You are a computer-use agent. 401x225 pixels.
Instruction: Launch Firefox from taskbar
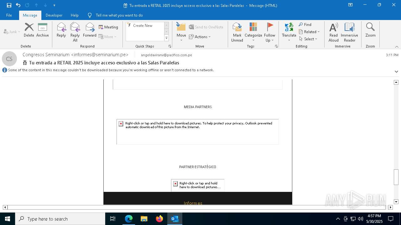(159, 219)
